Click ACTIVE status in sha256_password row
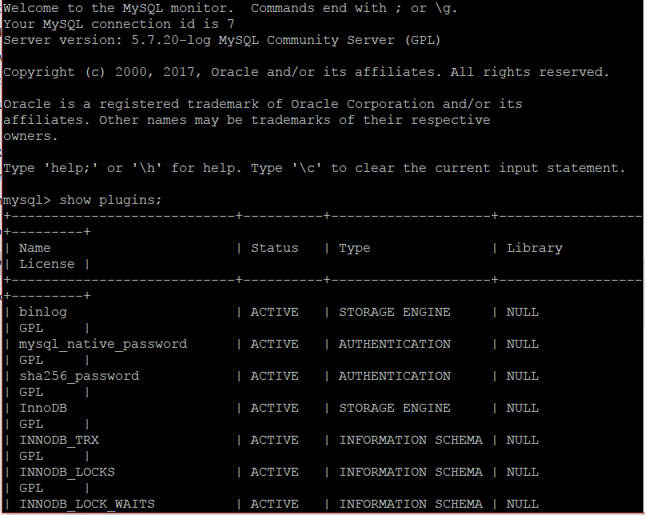 point(274,377)
